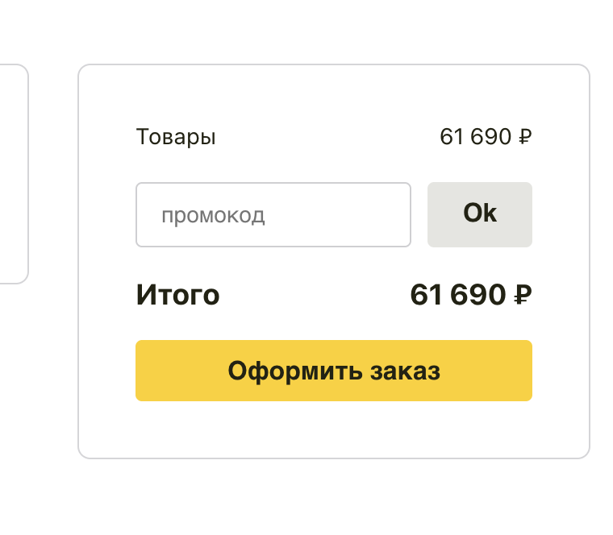Viewport: 613px width, 535px height.
Task: Focus the promo code text box
Action: point(273,215)
